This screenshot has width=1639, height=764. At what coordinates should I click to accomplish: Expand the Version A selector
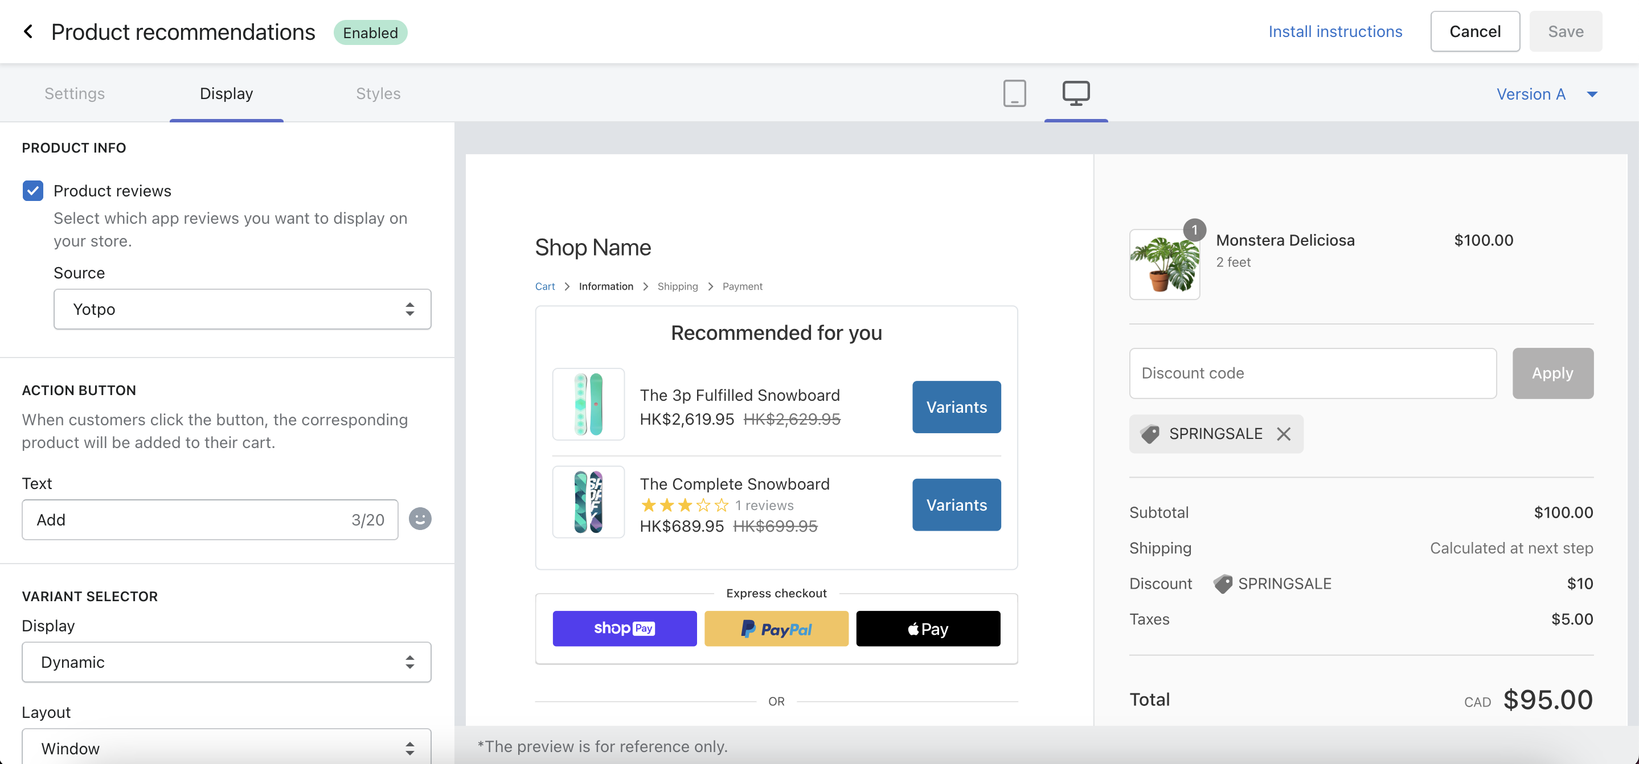[x=1546, y=94]
